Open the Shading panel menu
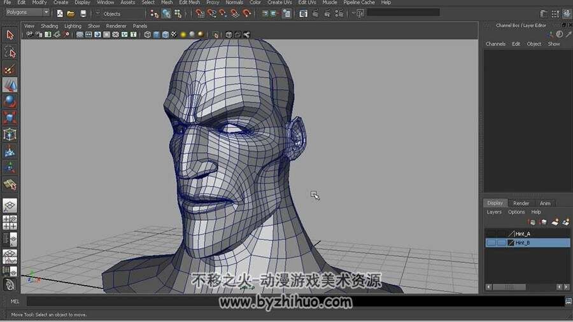This screenshot has height=322, width=573. 49,26
